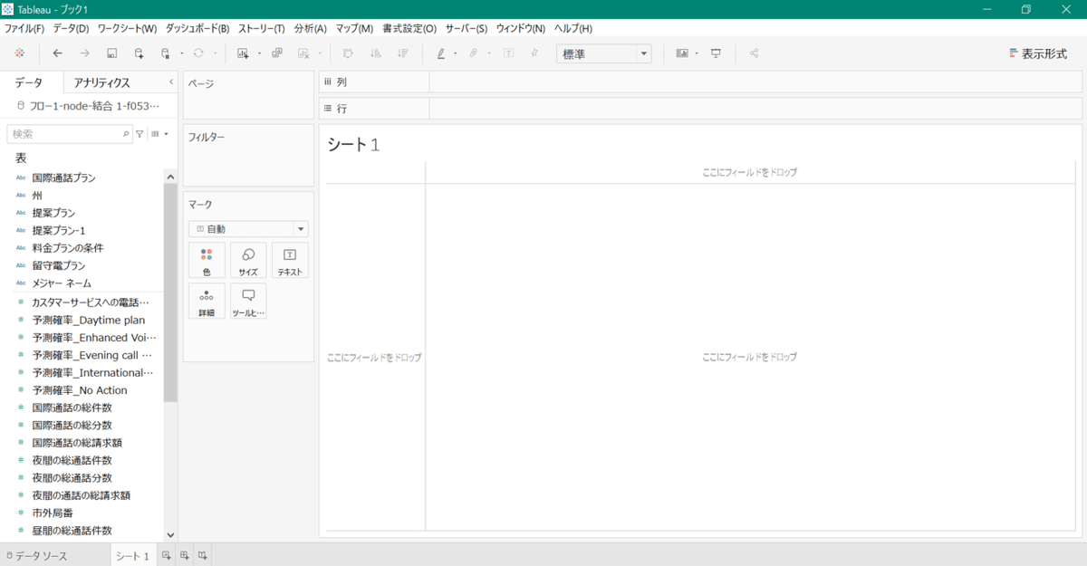Image resolution: width=1087 pixels, height=566 pixels.
Task: Click the search magnifier icon in data pane
Action: coord(126,134)
